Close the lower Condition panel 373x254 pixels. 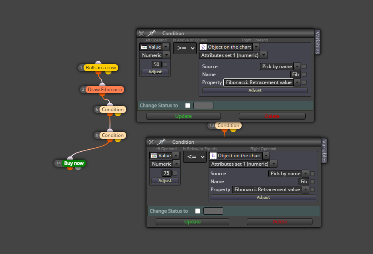tap(151, 142)
